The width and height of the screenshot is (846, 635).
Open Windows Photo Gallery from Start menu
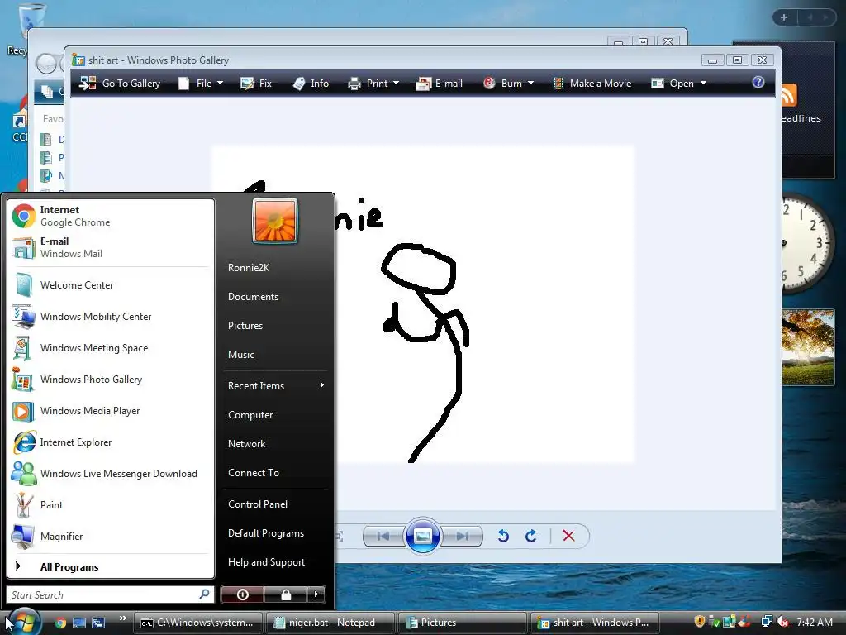111,380
